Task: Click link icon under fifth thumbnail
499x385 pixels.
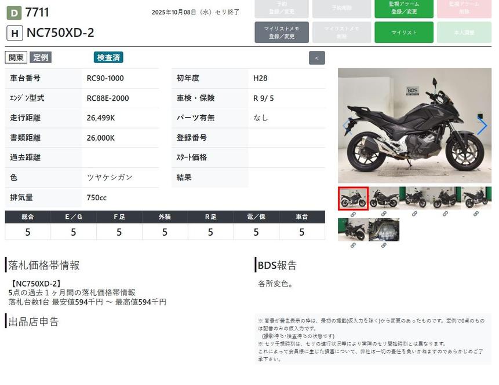Action: pyautogui.click(x=476, y=214)
